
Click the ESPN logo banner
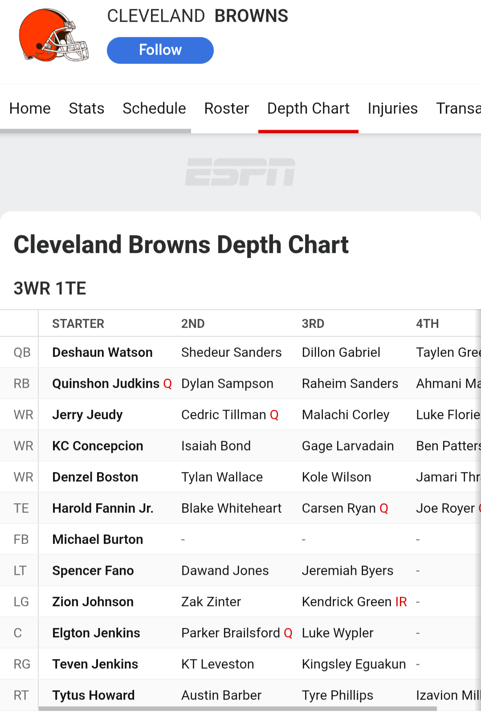click(x=240, y=172)
